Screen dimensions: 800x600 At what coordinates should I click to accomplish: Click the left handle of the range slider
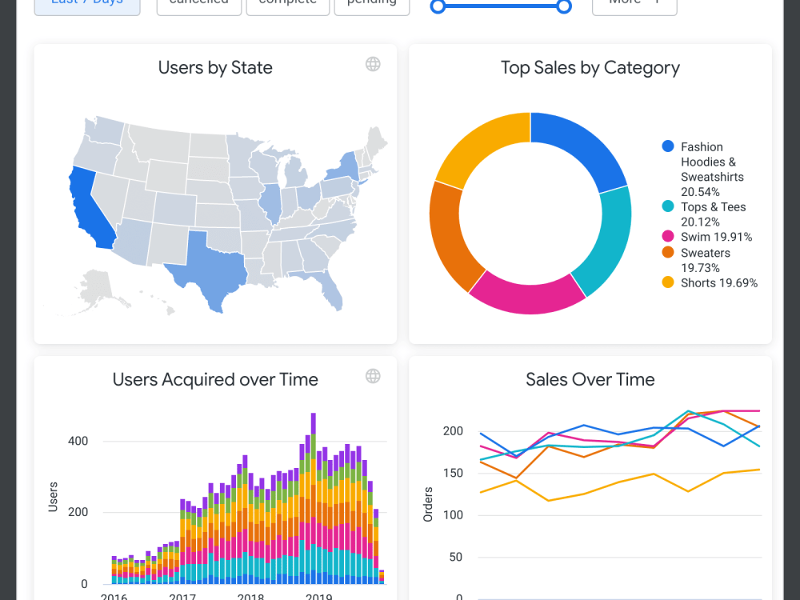[438, 6]
